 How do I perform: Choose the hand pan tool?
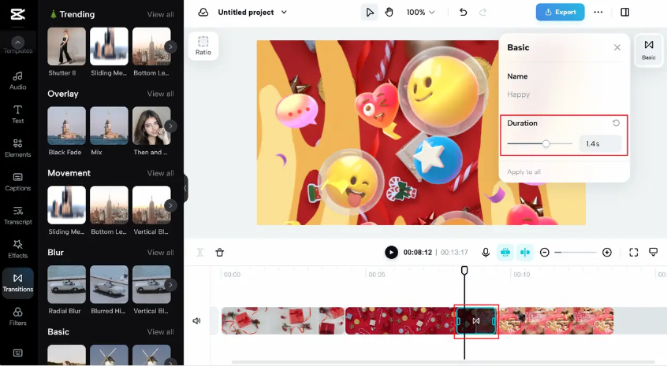tap(389, 13)
